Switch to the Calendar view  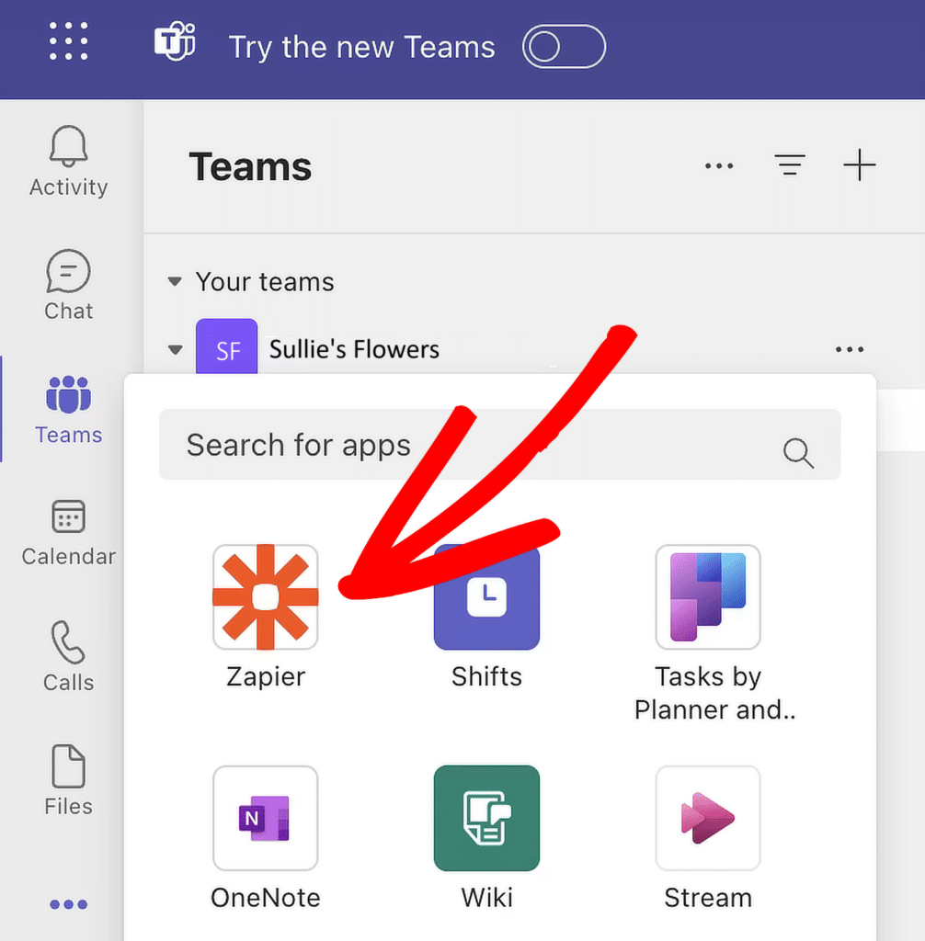click(68, 531)
